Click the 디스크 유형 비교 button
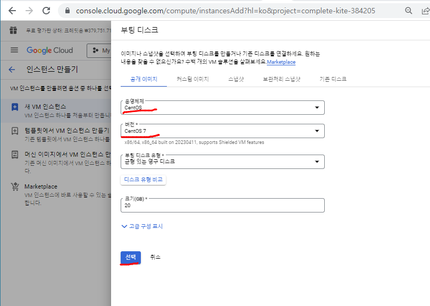This screenshot has width=430, height=306. 143,180
